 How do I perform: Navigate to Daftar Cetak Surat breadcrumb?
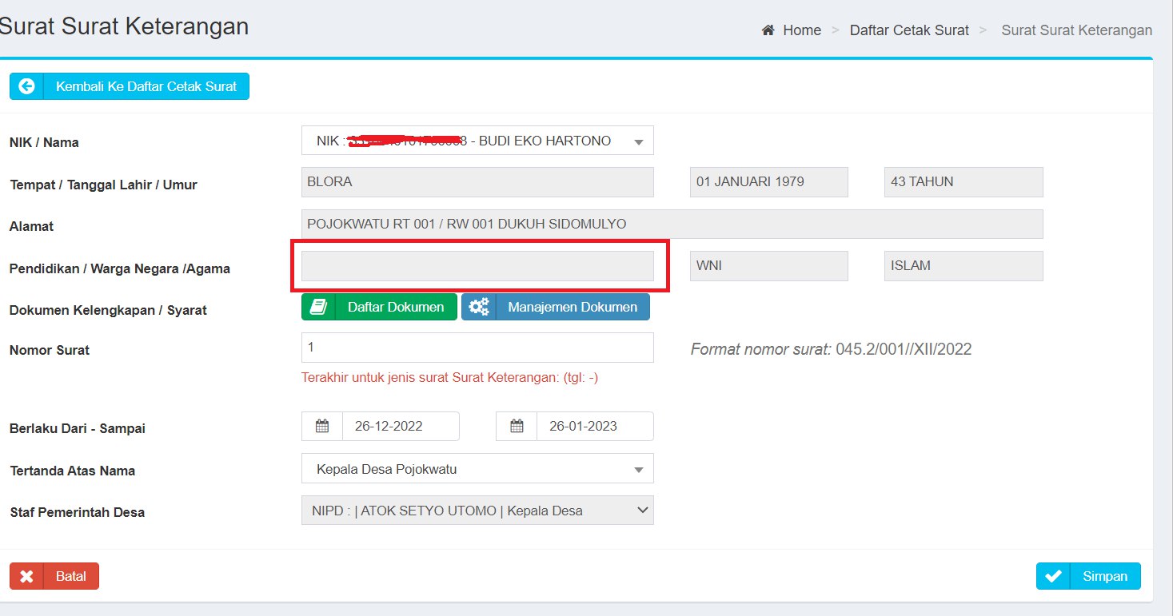[909, 30]
